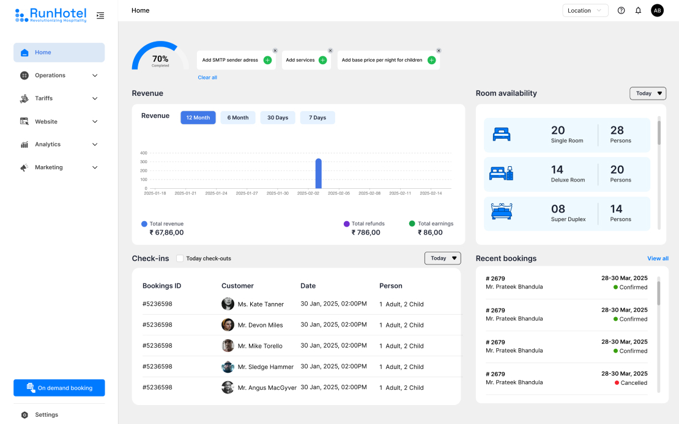Click the Recent bookings scrollbar
679x424 pixels.
(659, 293)
